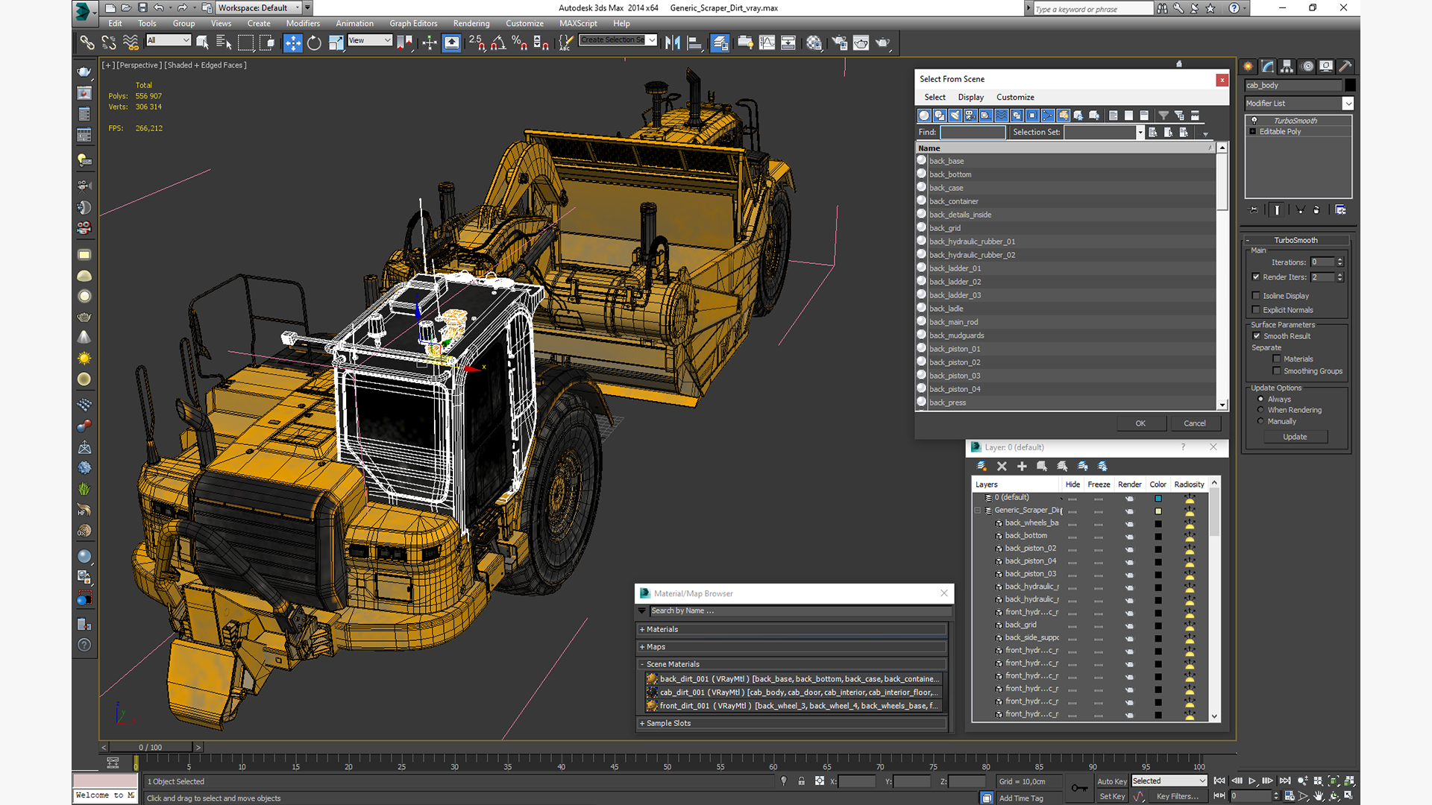This screenshot has width=1432, height=805.
Task: Open the Hierarchy command panel tab
Action: [x=1287, y=66]
